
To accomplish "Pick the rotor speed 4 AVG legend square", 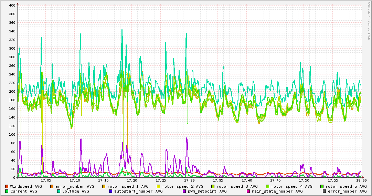I will pos(268,186).
